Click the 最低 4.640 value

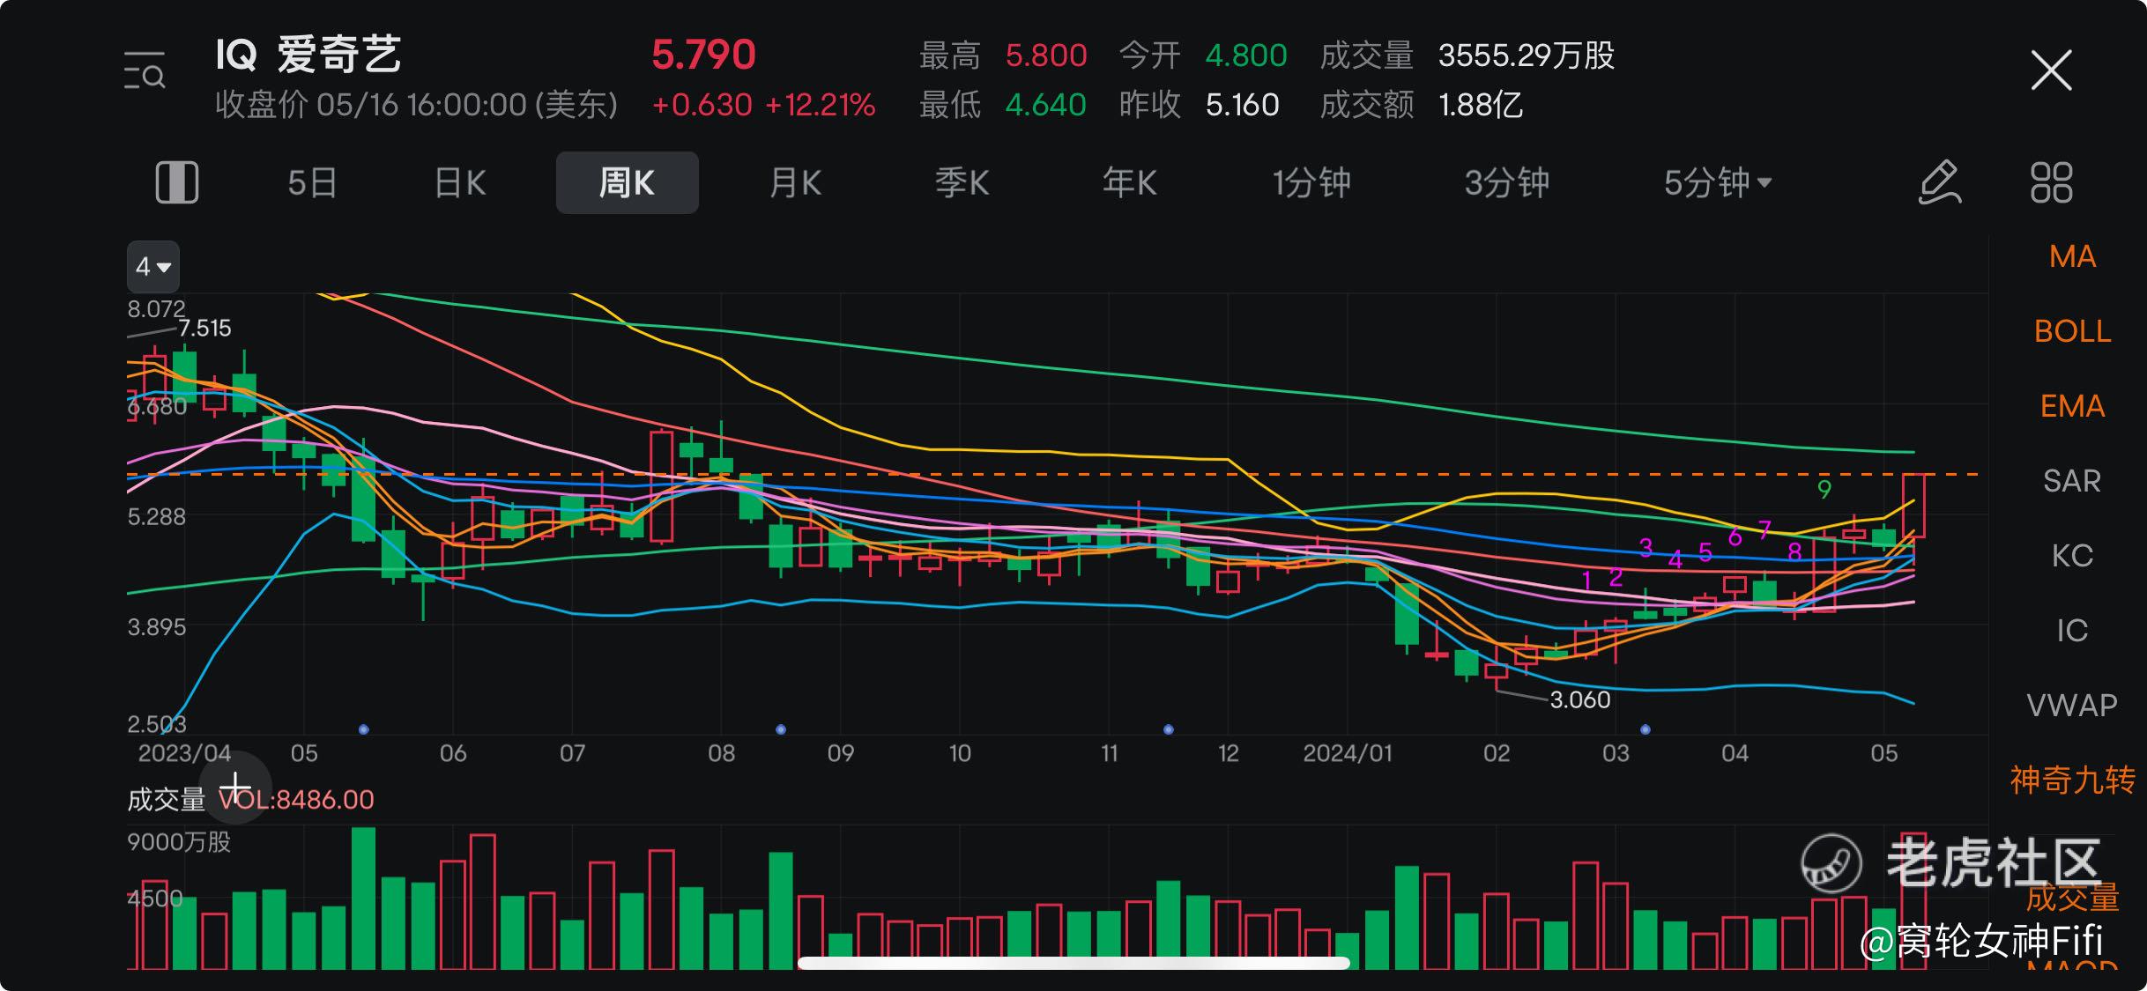[1045, 105]
